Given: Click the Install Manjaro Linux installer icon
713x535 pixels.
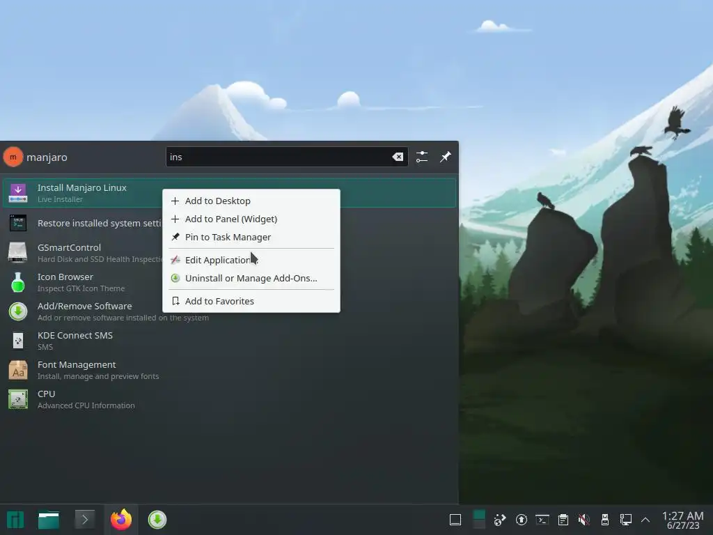Looking at the screenshot, I should pos(18,193).
